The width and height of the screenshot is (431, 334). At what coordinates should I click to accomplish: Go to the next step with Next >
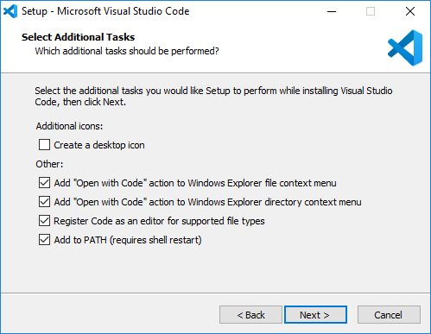[315, 315]
